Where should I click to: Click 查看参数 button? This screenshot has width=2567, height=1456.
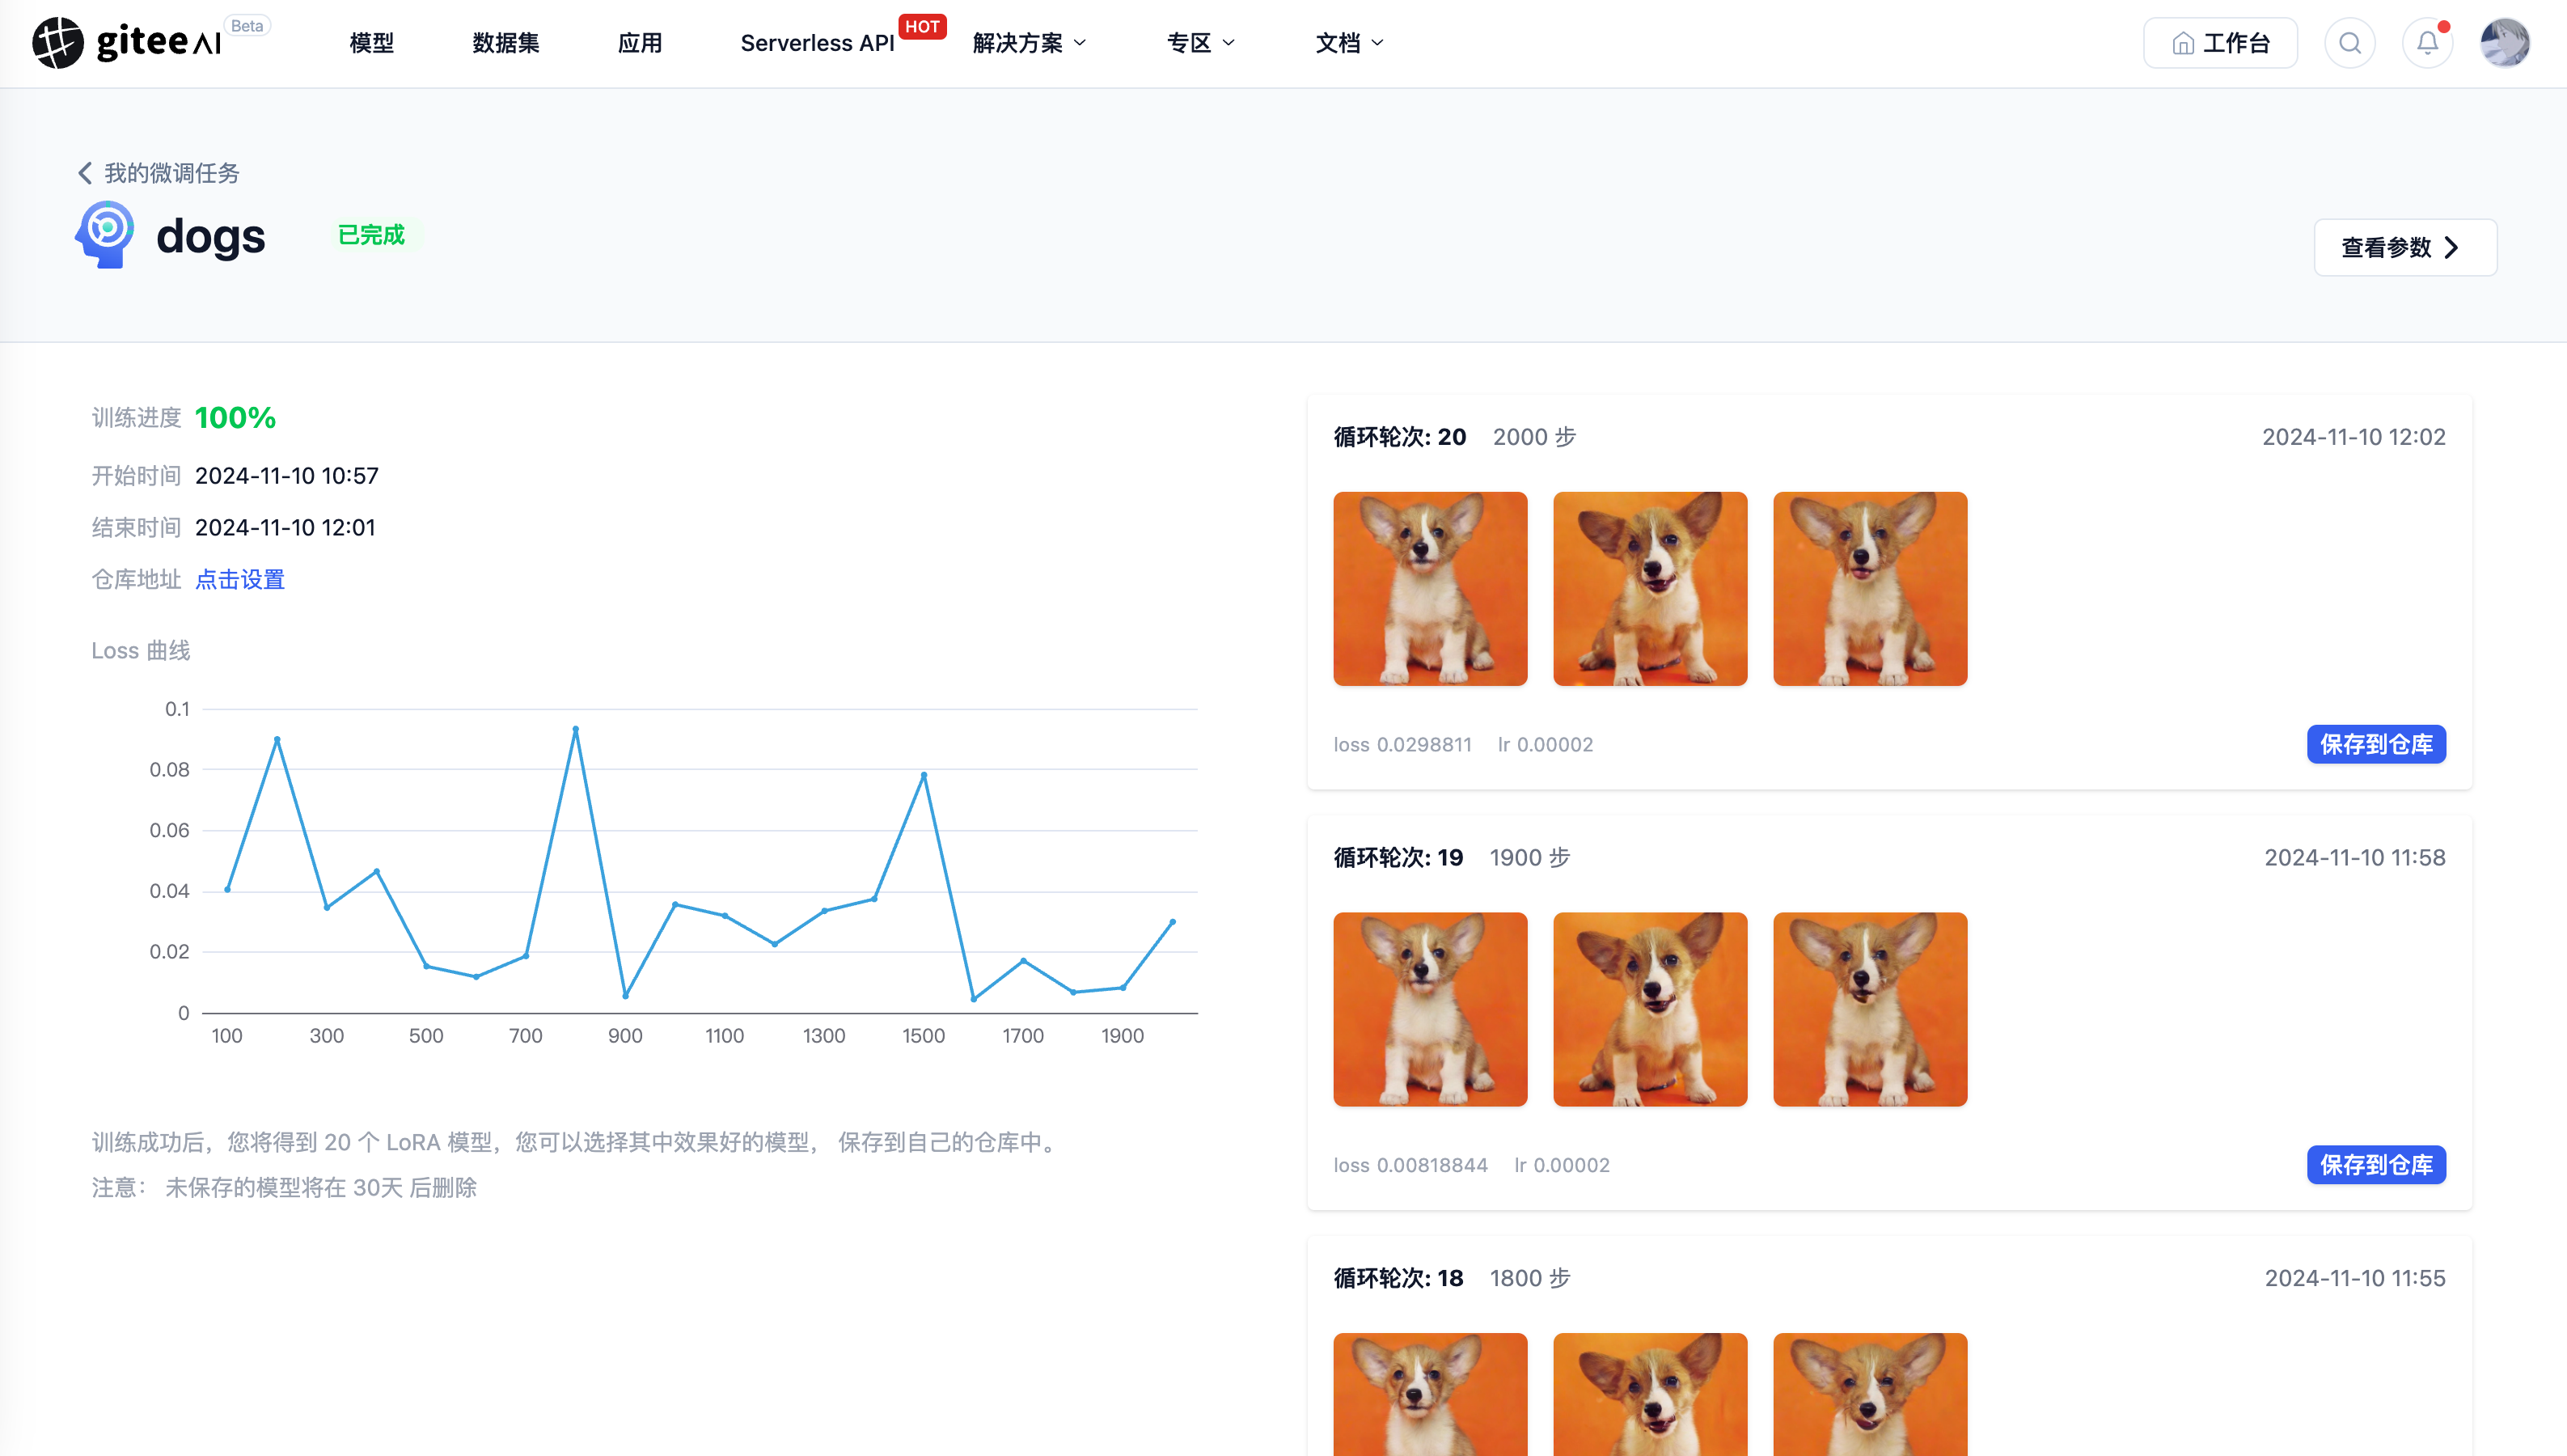tap(2405, 247)
